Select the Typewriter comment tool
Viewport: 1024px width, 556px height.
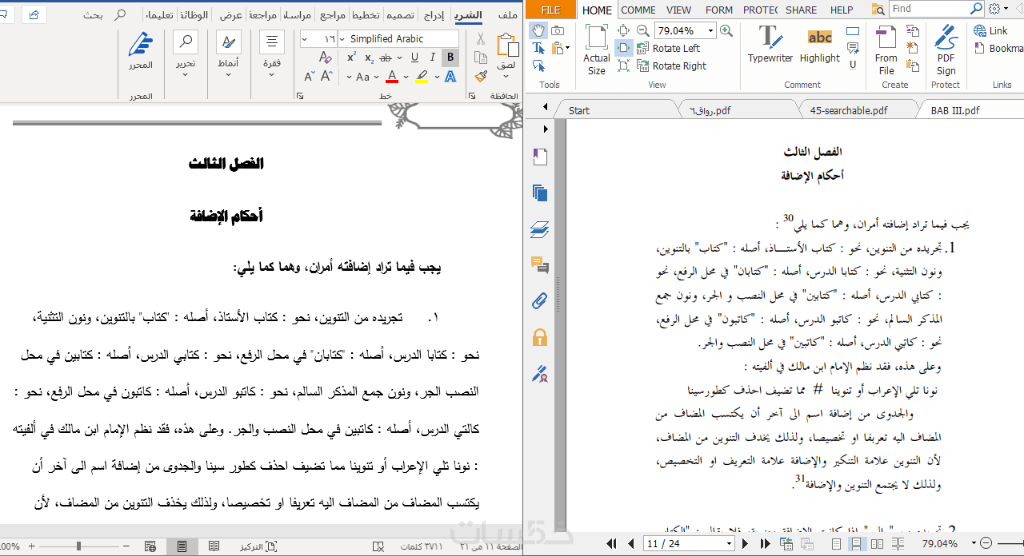click(770, 44)
